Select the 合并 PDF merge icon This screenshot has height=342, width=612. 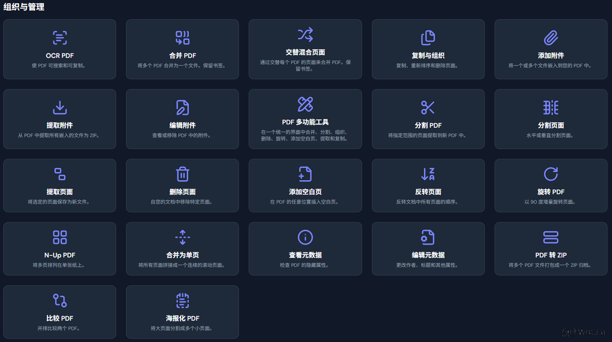click(x=182, y=38)
